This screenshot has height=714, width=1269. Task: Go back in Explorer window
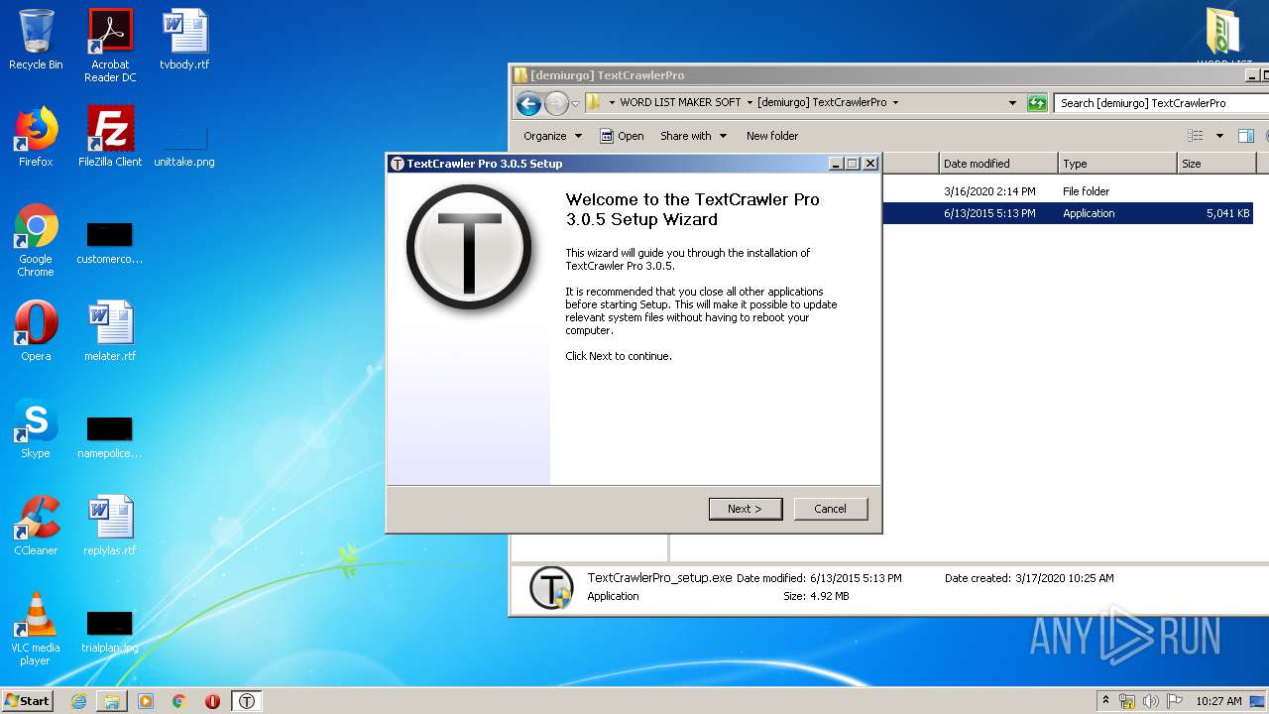(528, 103)
